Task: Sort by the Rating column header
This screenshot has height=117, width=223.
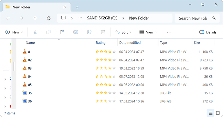Action: pos(101,43)
